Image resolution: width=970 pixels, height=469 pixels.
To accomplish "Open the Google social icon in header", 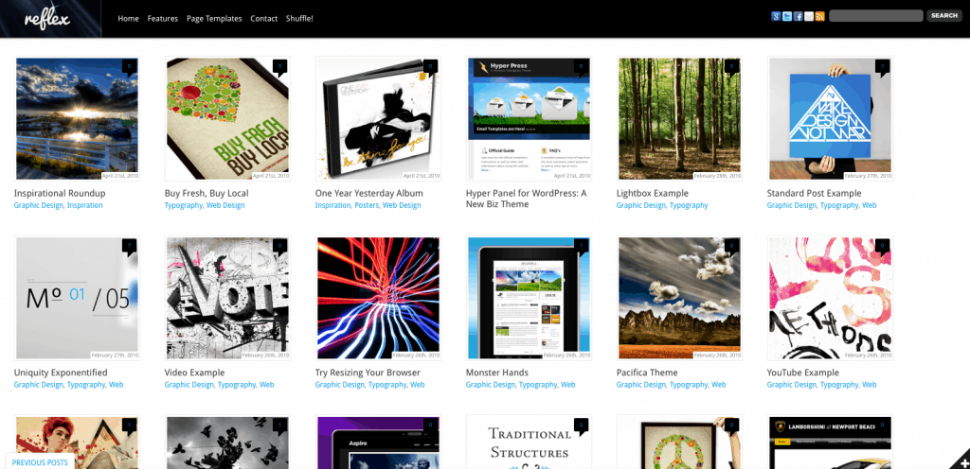I will (x=776, y=17).
